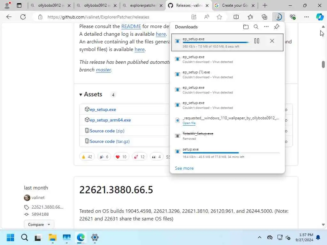The image size is (327, 245).
Task: Click the address bar URL
Action: 98,17
